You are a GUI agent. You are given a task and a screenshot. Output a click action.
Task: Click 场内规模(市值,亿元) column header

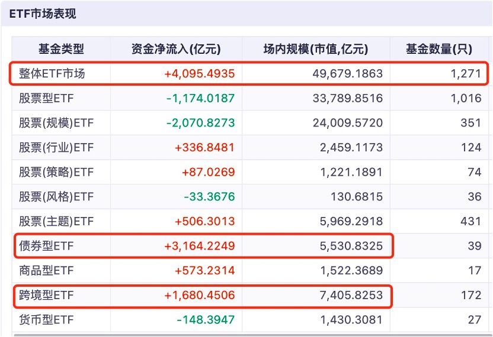(x=315, y=49)
